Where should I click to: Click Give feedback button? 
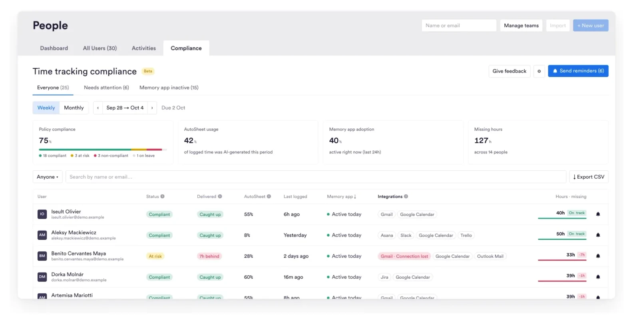tap(510, 71)
